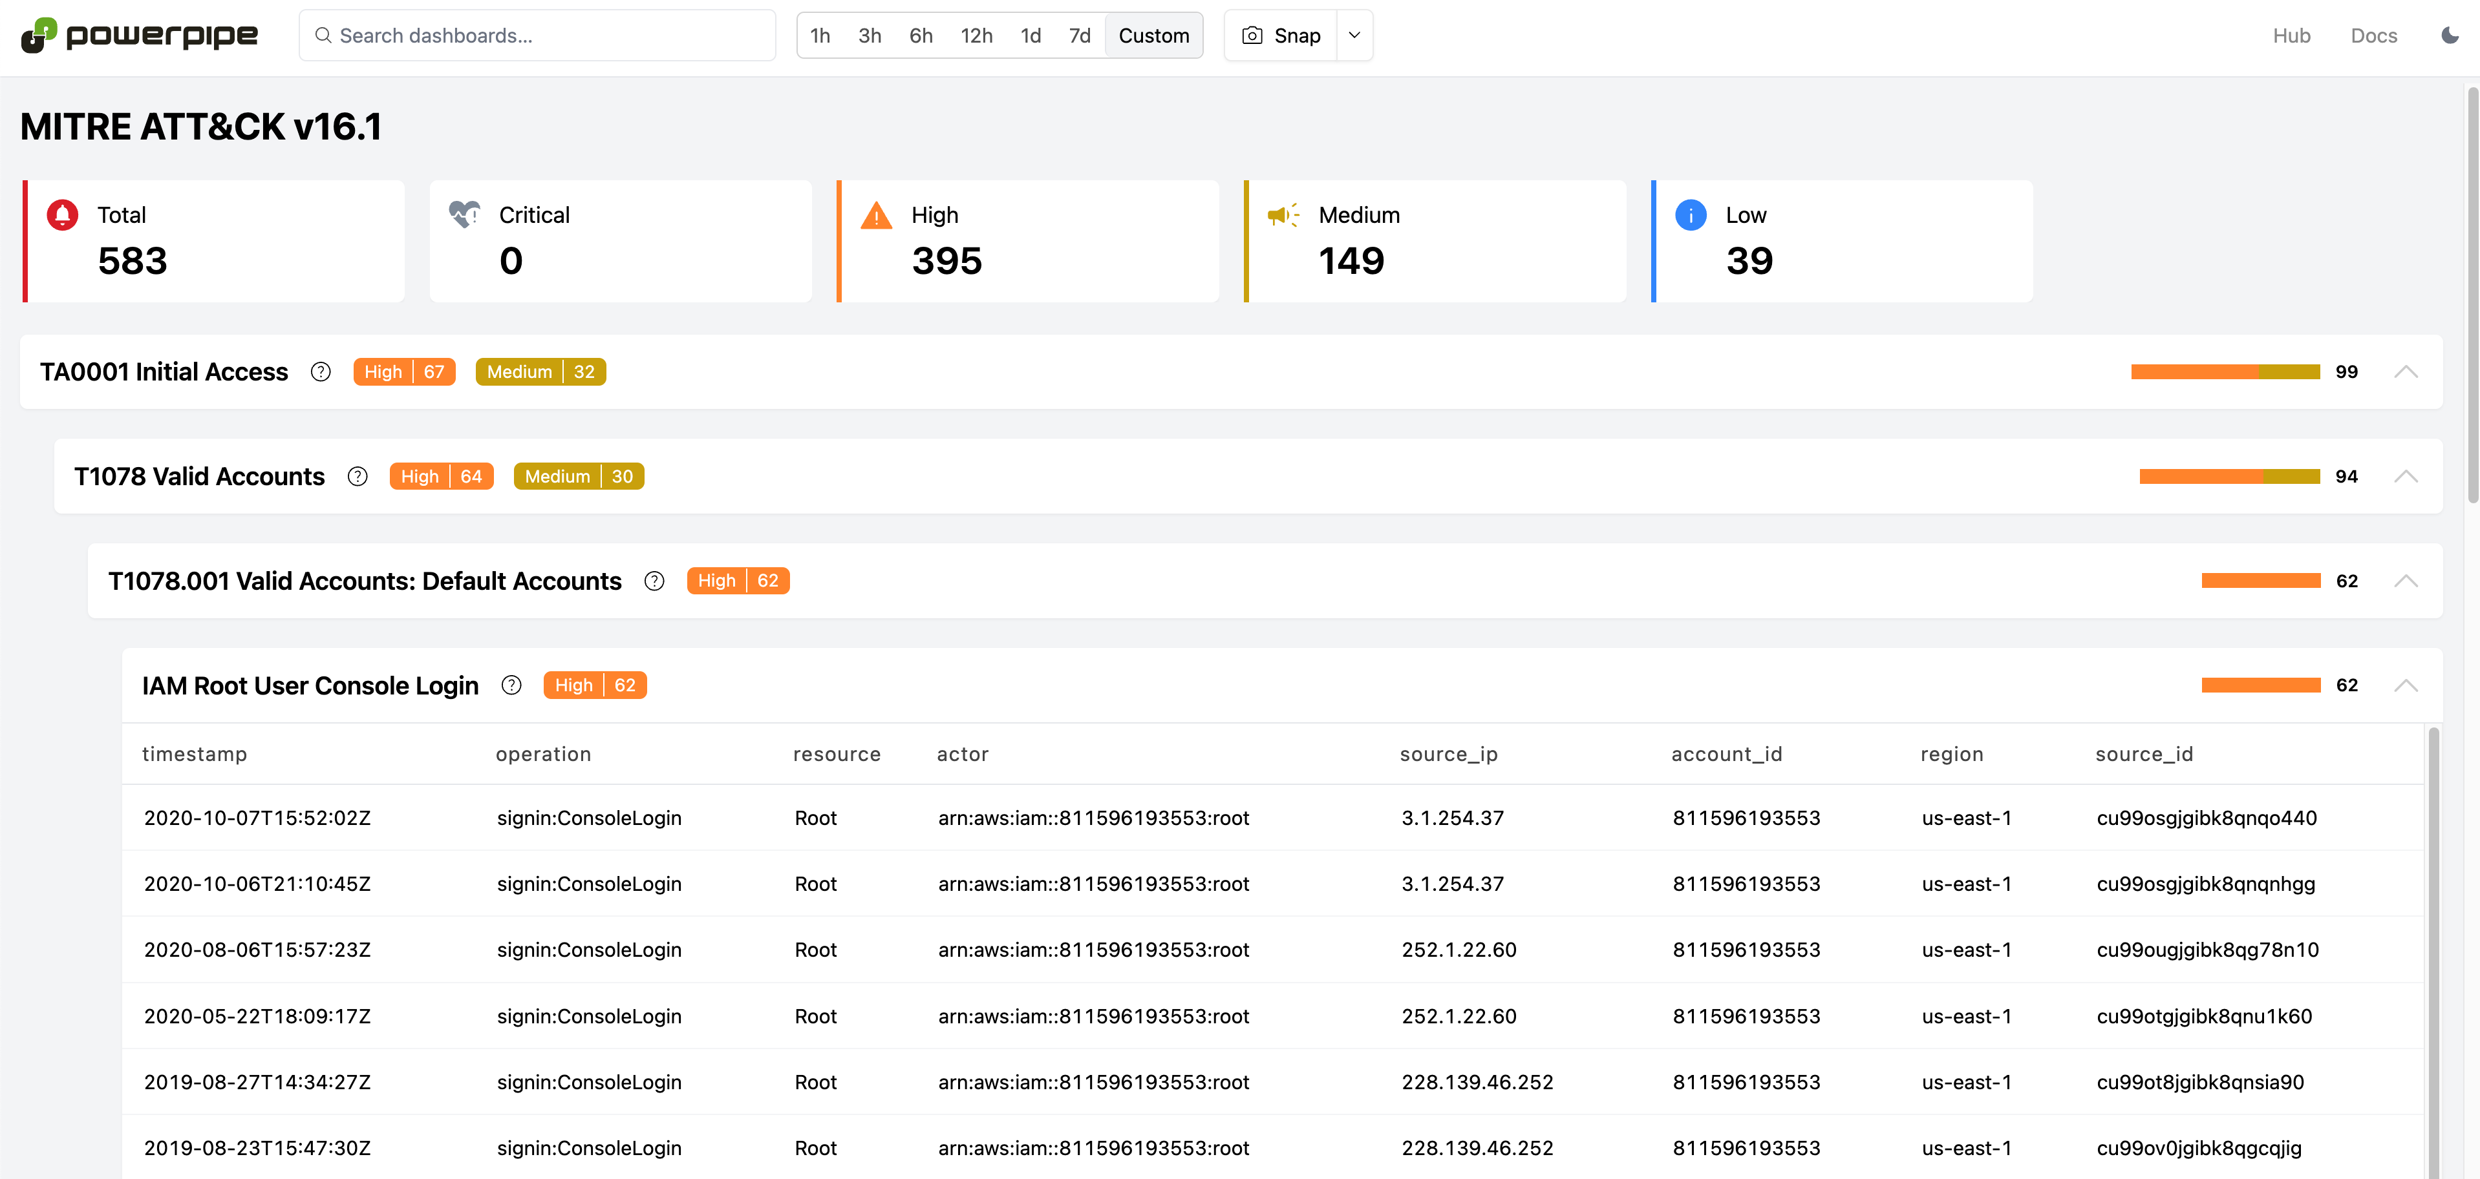Image resolution: width=2480 pixels, height=1179 pixels.
Task: Collapse the T1078 Valid Accounts panel
Action: [x=2405, y=477]
